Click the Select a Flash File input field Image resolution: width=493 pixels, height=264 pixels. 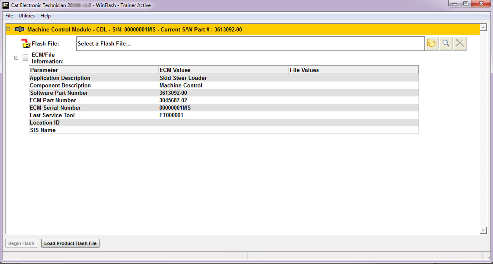coord(250,44)
